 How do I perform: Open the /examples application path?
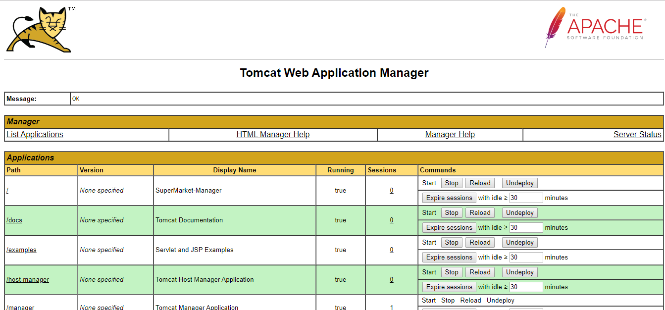tap(21, 250)
